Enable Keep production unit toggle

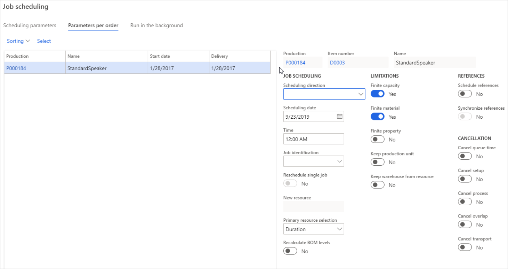pos(378,162)
